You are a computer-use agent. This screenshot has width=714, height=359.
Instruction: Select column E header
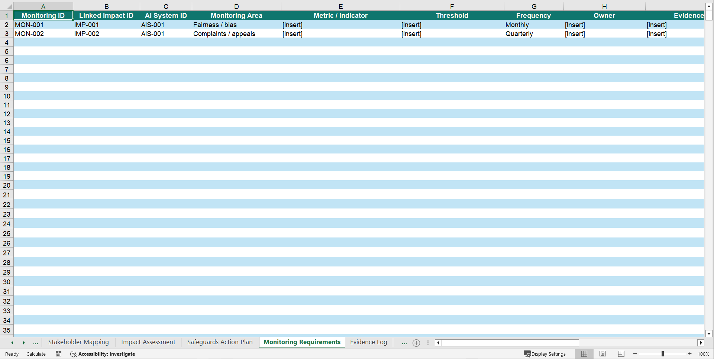coord(340,6)
